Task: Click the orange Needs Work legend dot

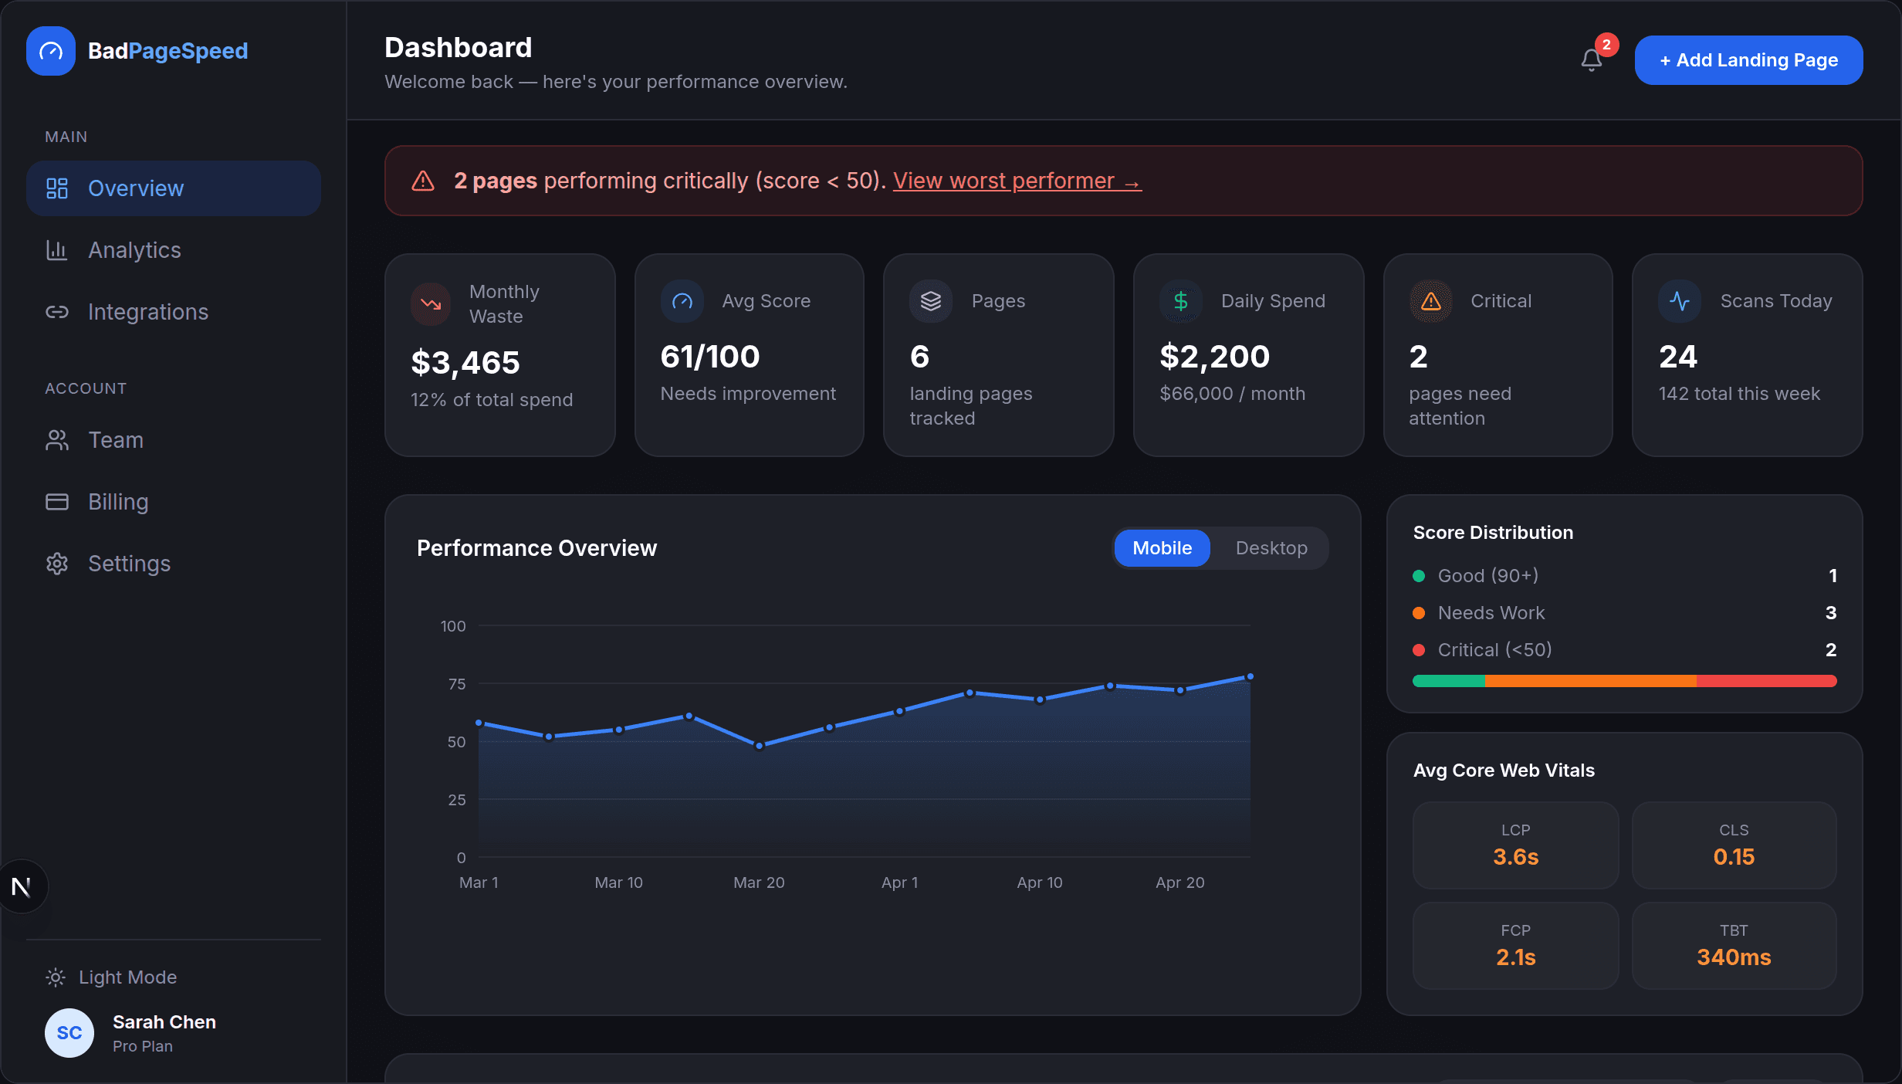Action: 1419,613
